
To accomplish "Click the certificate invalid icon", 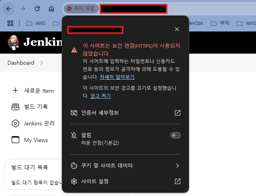I will click(x=74, y=113).
